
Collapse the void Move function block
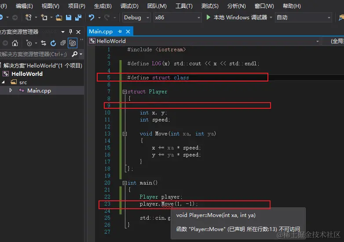pyautogui.click(x=124, y=134)
